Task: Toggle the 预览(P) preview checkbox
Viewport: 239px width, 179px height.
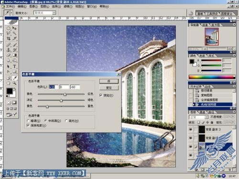Action: (x=101, y=95)
